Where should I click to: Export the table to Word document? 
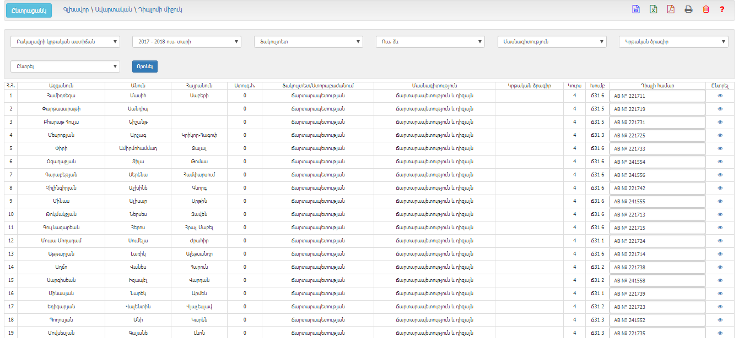pyautogui.click(x=635, y=9)
